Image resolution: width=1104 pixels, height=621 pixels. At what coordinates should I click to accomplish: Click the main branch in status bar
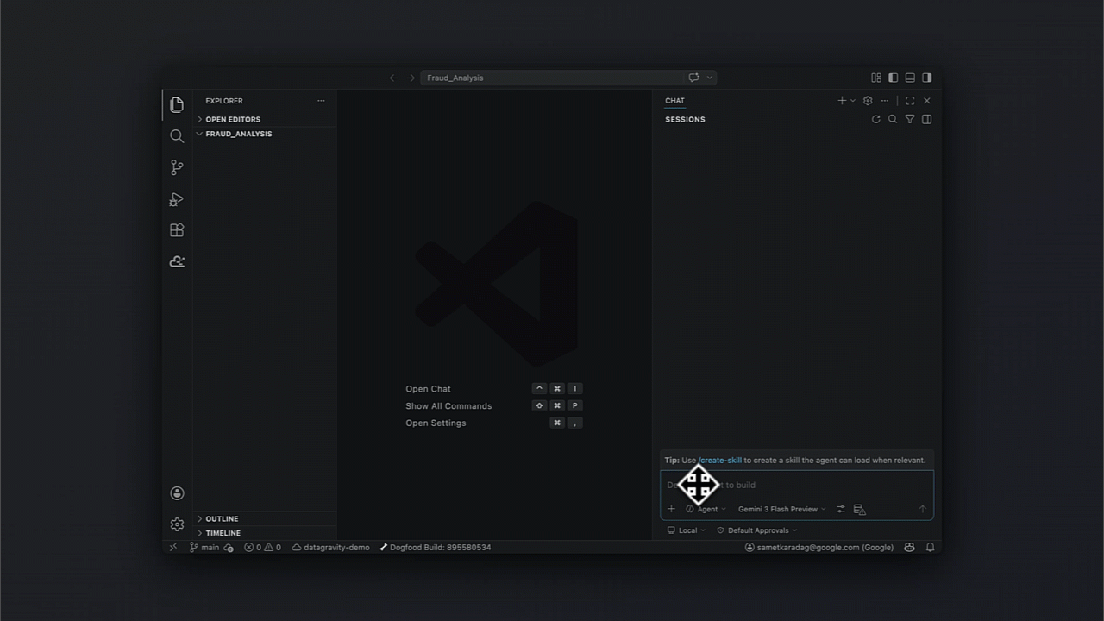[204, 548]
